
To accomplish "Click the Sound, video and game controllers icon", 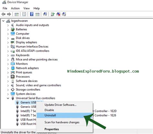I will (13, 85).
